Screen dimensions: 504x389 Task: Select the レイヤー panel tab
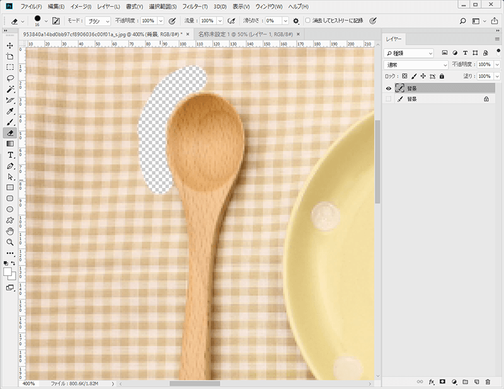click(x=394, y=39)
